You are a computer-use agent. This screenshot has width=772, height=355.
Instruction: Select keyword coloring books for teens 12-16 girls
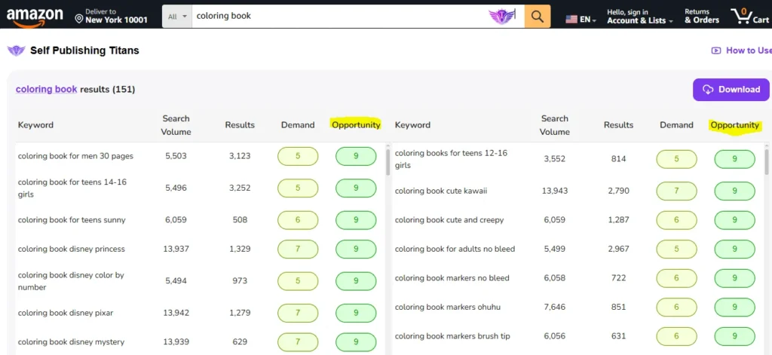451,159
